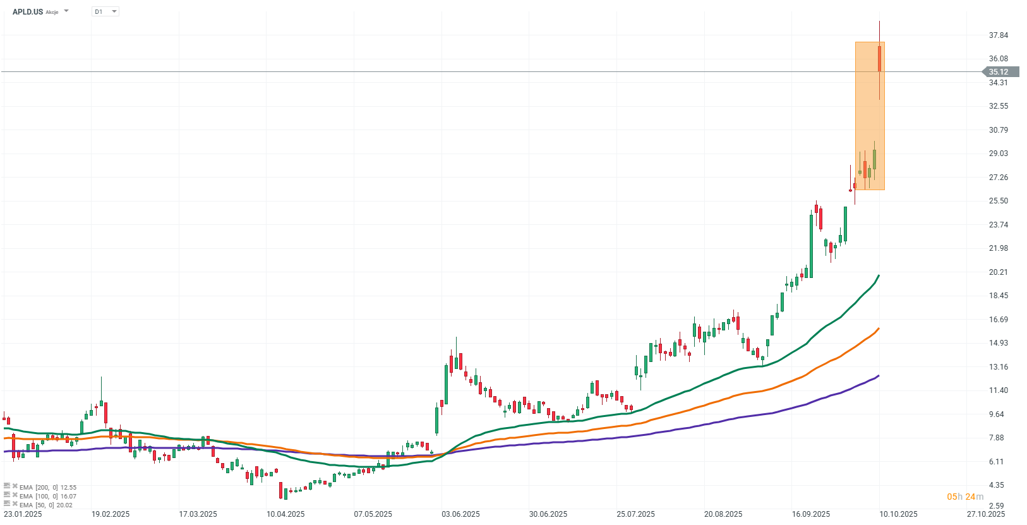
Task: Click the candle countdown timer 05h 24m
Action: coord(965,497)
